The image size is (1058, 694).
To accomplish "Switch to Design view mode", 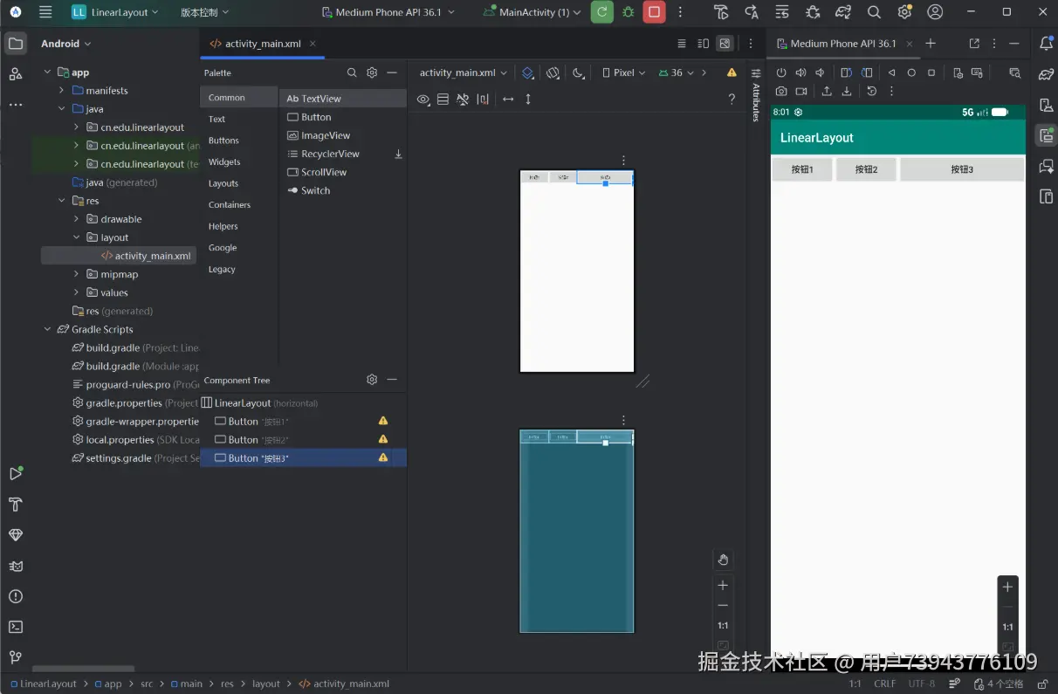I will [x=725, y=44].
